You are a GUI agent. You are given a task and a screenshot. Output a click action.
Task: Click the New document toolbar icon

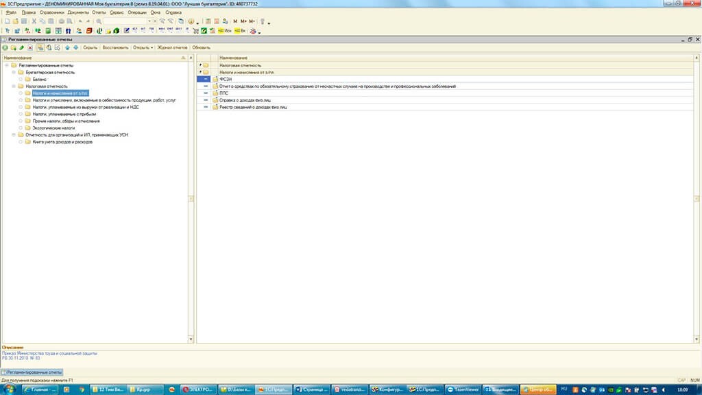[7, 21]
